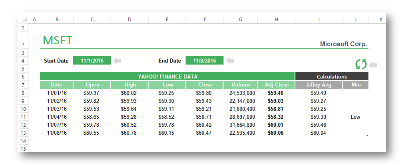Viewport: 404px width, 165px height.
Task: Select Adj Close value $58.32
Action: tap(276, 117)
